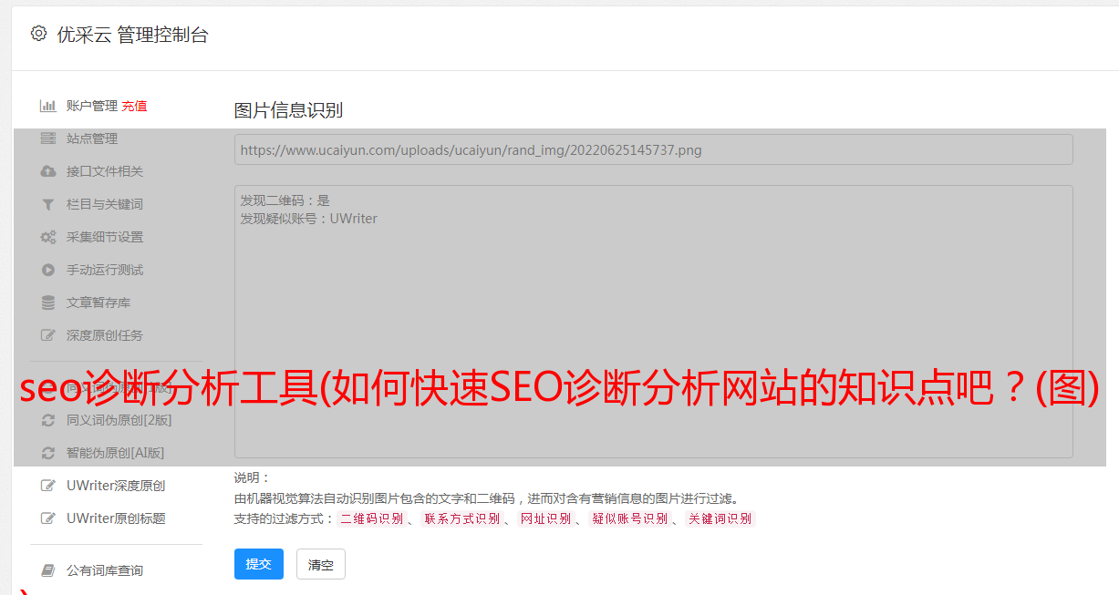Screen dimensions: 1119x595
Task: Click the database icon for 文章暂存库
Action: (x=48, y=303)
